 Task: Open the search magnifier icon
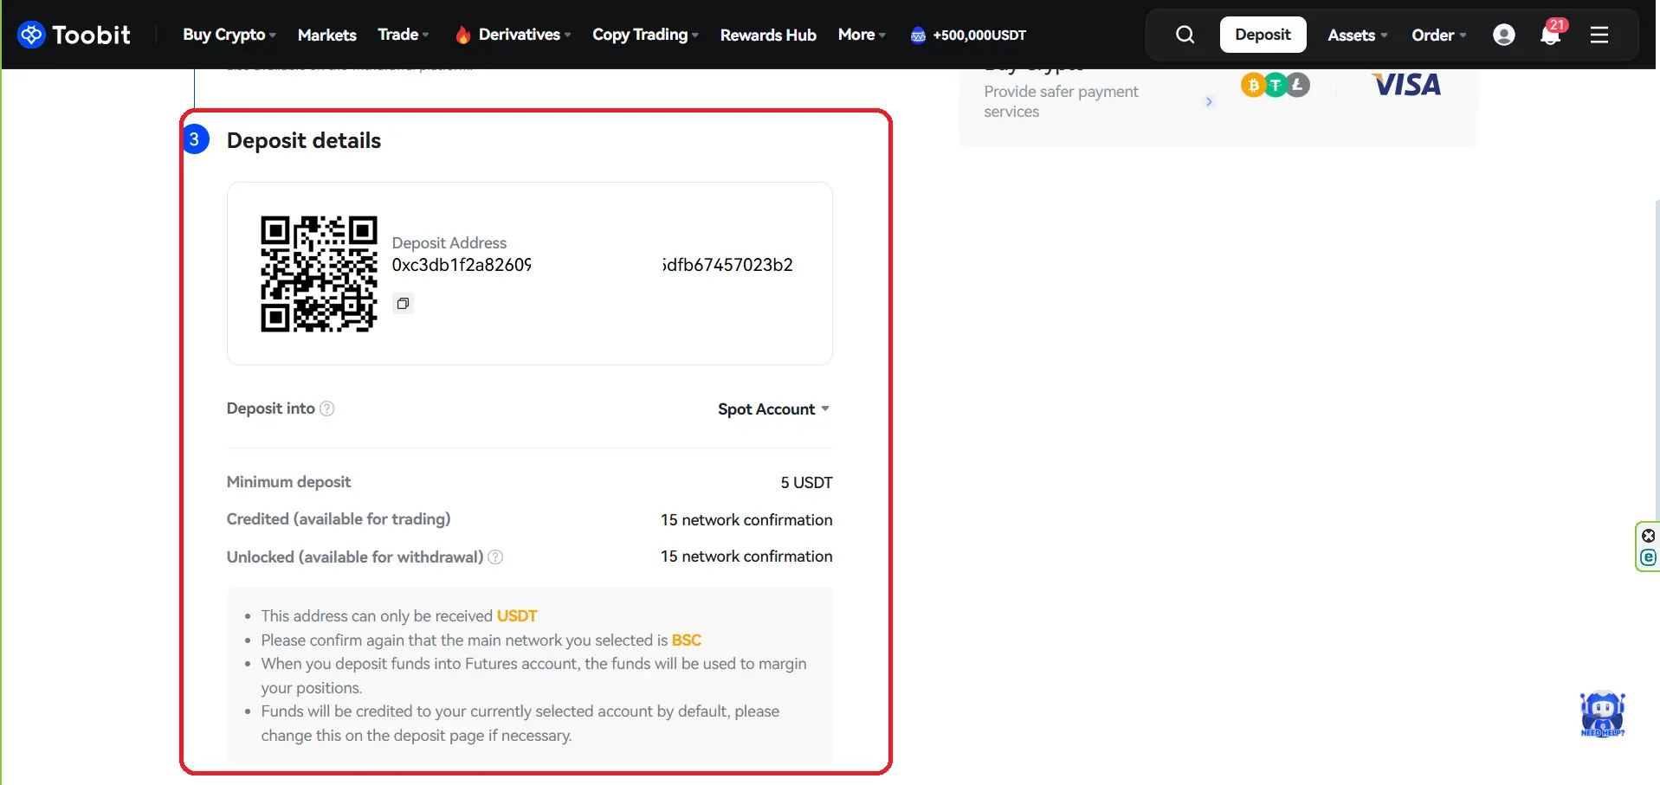point(1185,35)
